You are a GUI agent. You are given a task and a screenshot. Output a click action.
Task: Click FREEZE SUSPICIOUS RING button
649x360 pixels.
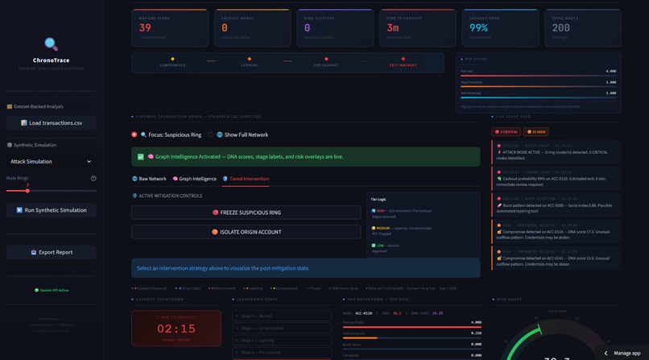pyautogui.click(x=246, y=213)
